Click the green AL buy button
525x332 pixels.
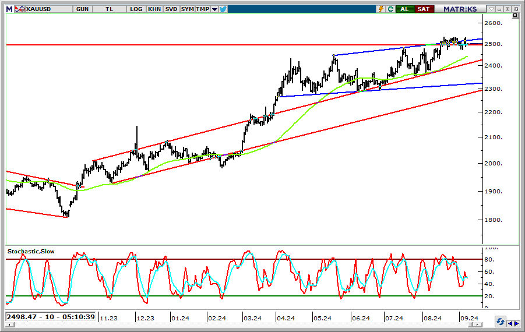(x=404, y=9)
